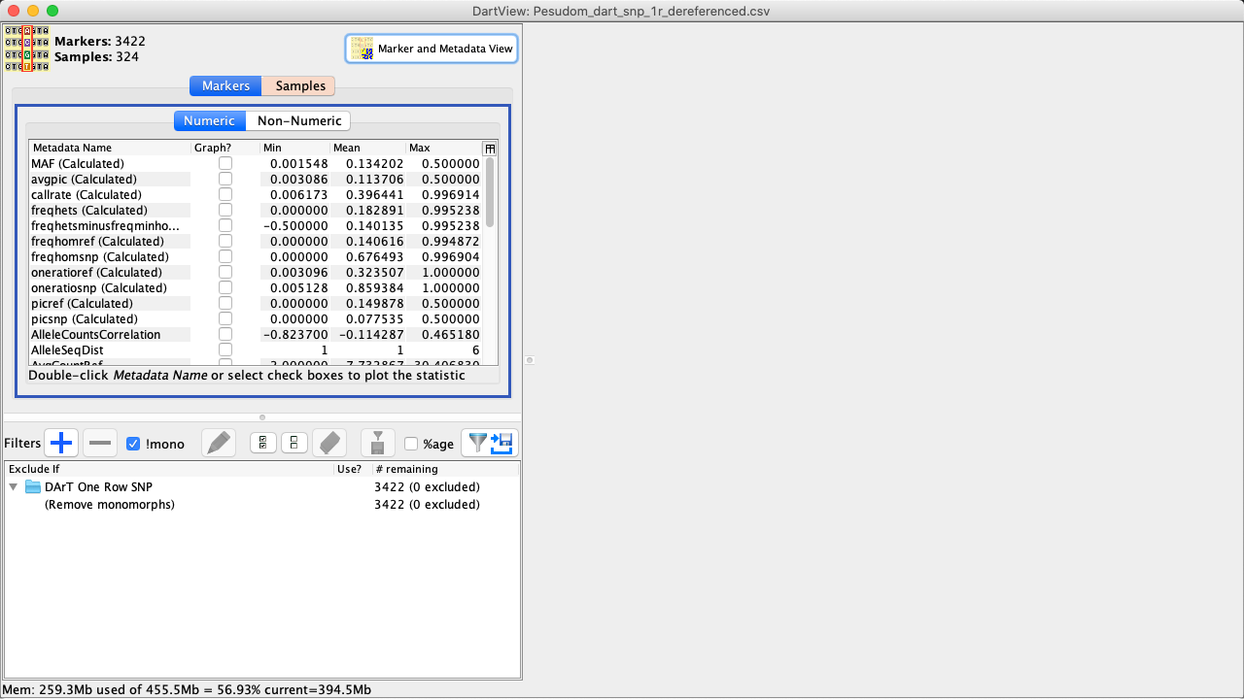Switch to the Samples tab
1244x699 pixels.
pos(300,85)
